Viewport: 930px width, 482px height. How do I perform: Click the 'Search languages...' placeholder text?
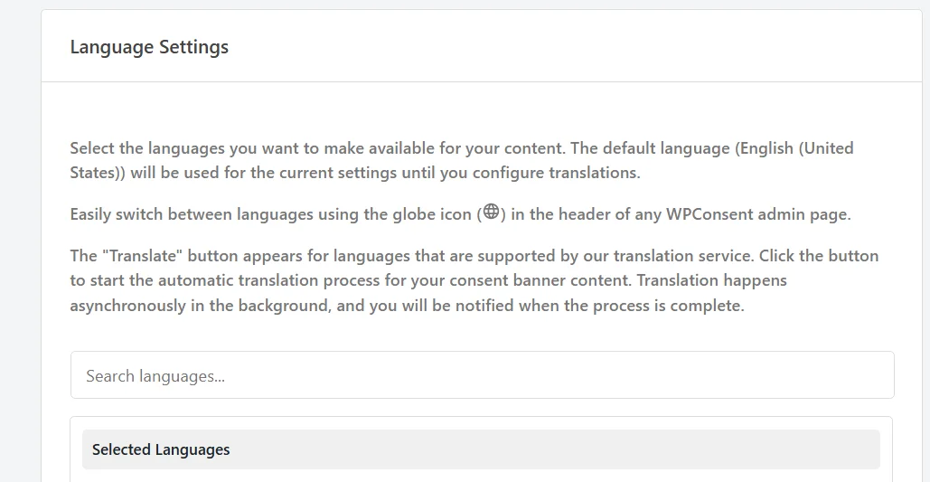coord(155,376)
